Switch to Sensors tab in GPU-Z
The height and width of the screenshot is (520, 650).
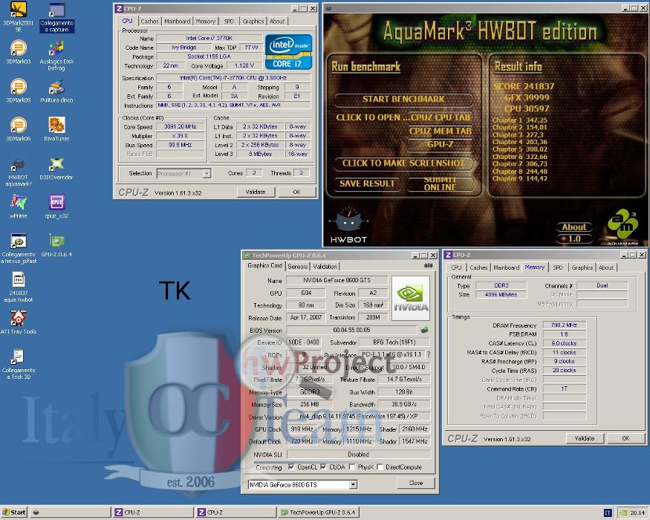point(298,266)
